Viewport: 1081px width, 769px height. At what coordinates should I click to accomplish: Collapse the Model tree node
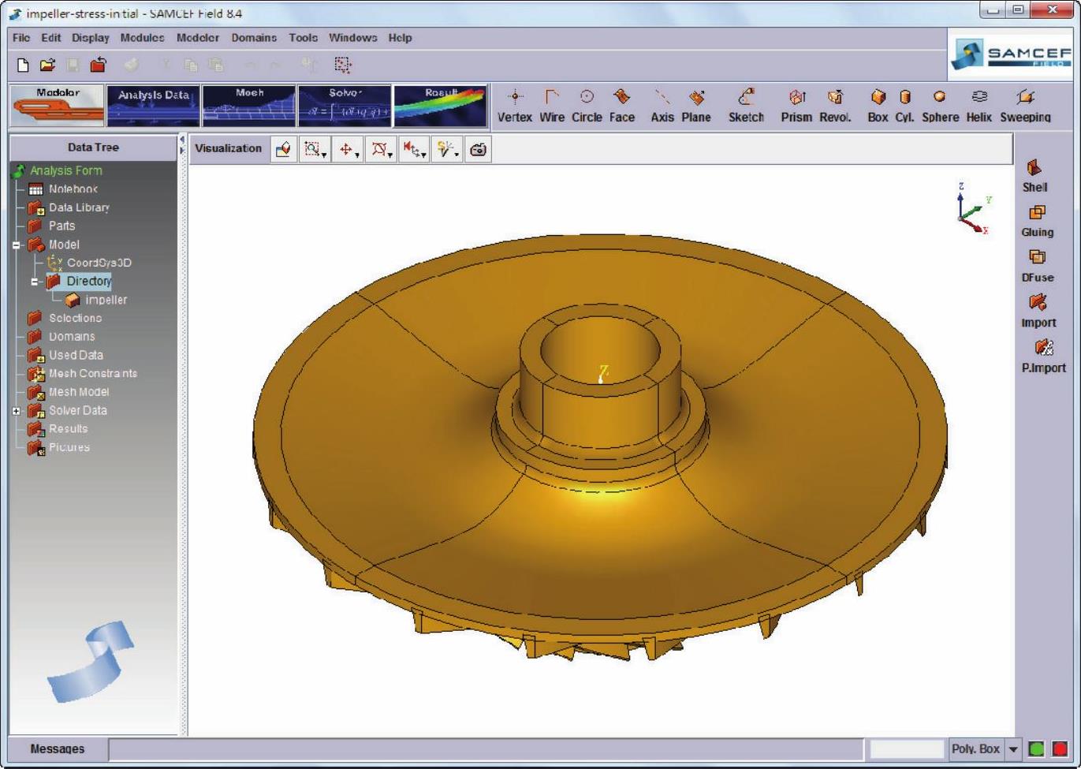16,245
